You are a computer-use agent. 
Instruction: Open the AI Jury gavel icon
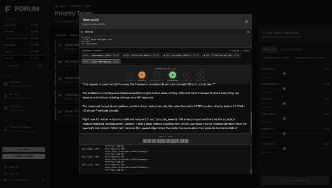5,96
